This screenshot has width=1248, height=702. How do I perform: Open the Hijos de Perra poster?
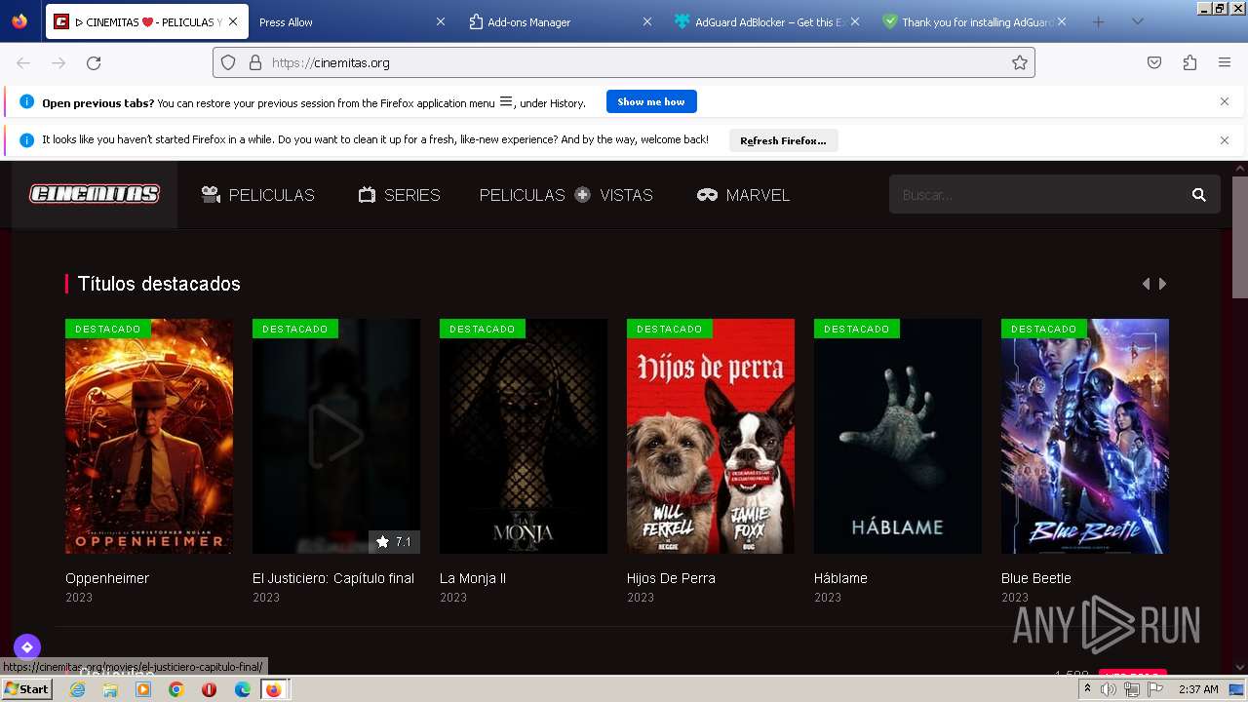[711, 436]
